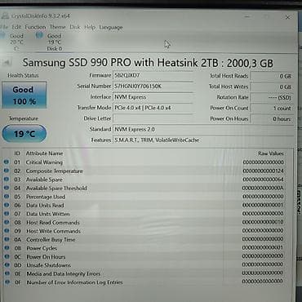Select the C: drive tab showing 20 °C

[x=16, y=42]
